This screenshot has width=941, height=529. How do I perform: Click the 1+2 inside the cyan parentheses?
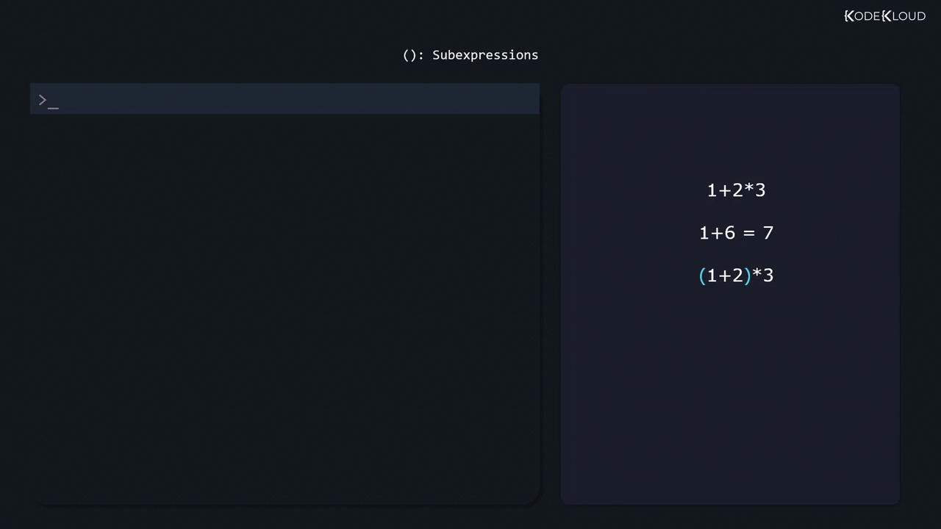pyautogui.click(x=725, y=276)
